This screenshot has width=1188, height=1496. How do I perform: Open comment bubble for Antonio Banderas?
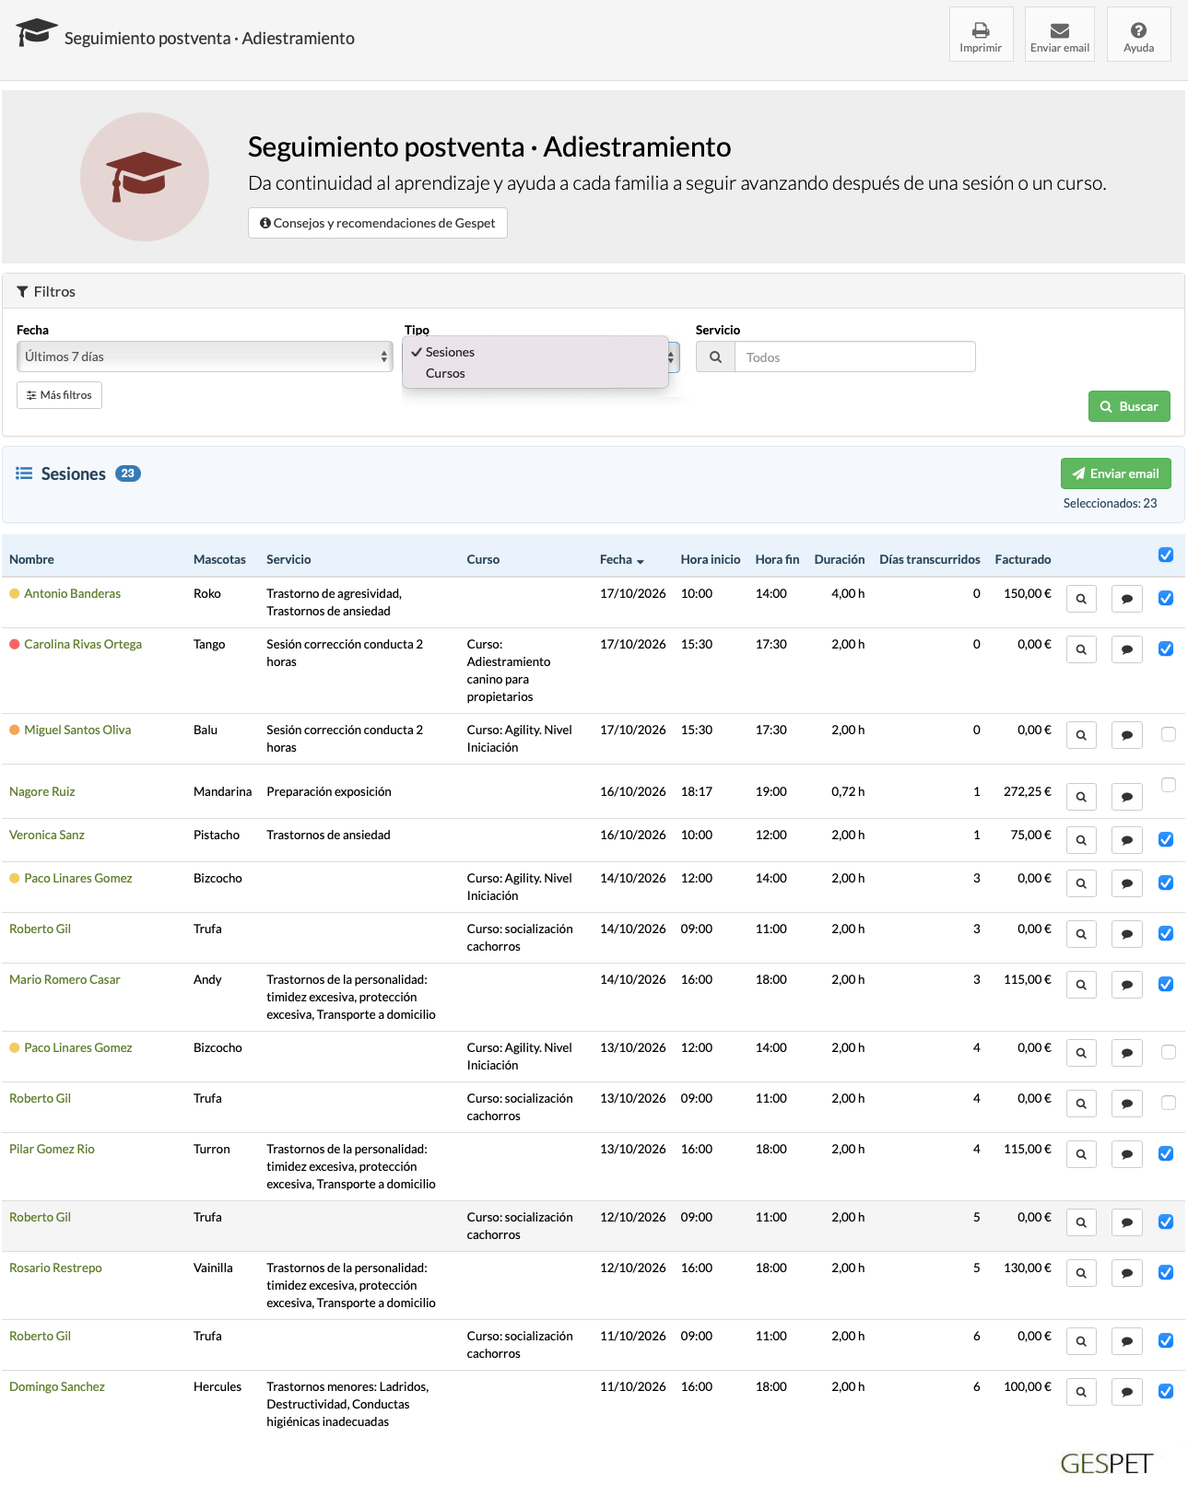coord(1127,599)
